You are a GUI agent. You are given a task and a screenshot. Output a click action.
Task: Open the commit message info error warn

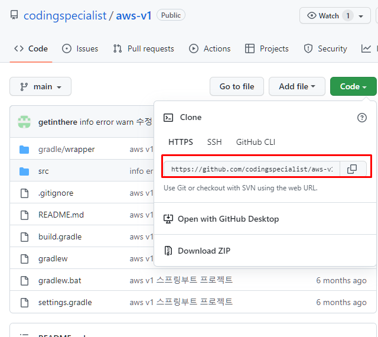click(116, 122)
